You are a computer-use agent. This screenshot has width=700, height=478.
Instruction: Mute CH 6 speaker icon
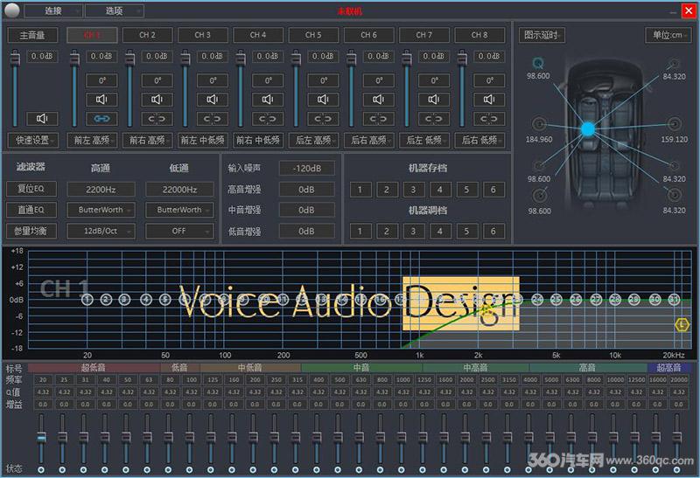click(x=378, y=100)
